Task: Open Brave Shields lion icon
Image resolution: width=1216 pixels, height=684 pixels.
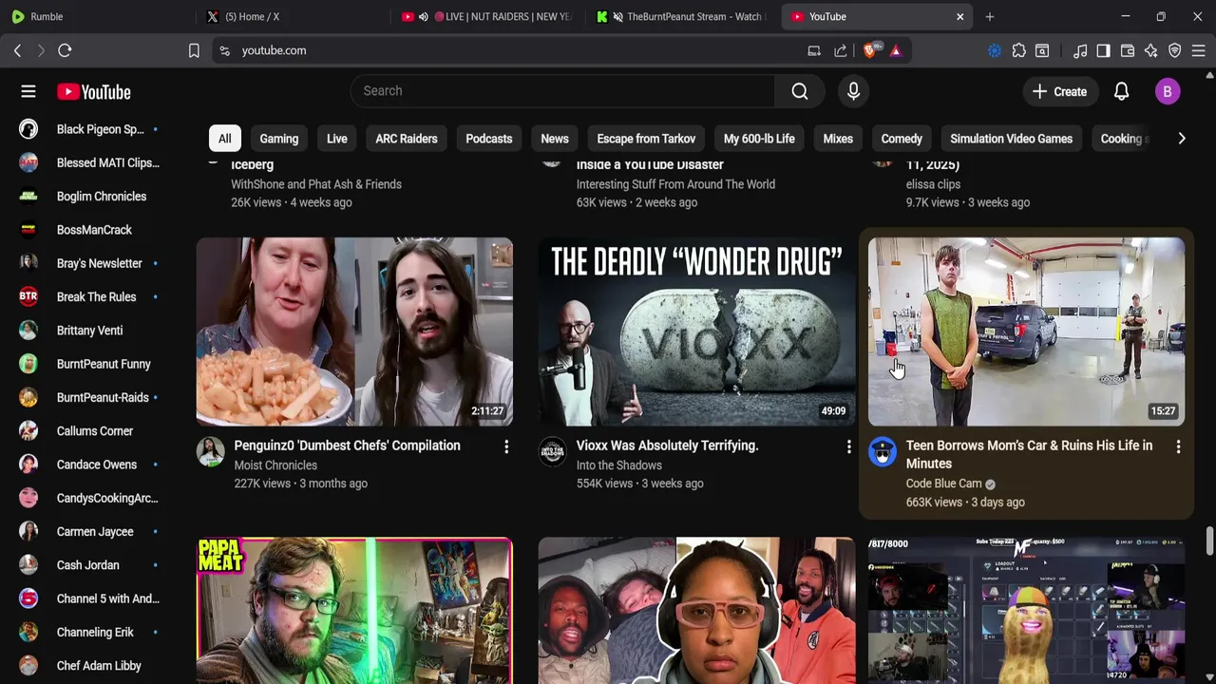Action: [x=870, y=50]
